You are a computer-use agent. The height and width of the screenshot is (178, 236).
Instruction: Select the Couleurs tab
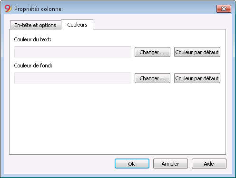tap(77, 25)
